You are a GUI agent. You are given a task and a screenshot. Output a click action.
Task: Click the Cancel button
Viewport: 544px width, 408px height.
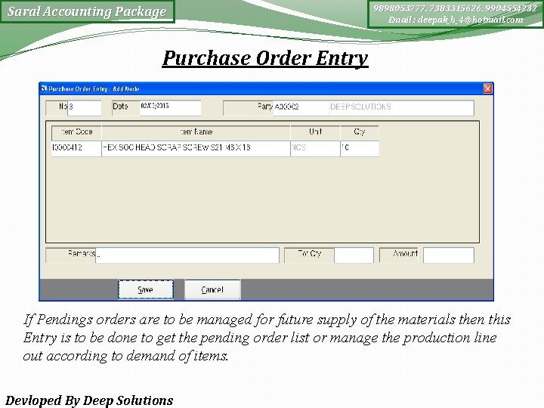[x=212, y=289]
